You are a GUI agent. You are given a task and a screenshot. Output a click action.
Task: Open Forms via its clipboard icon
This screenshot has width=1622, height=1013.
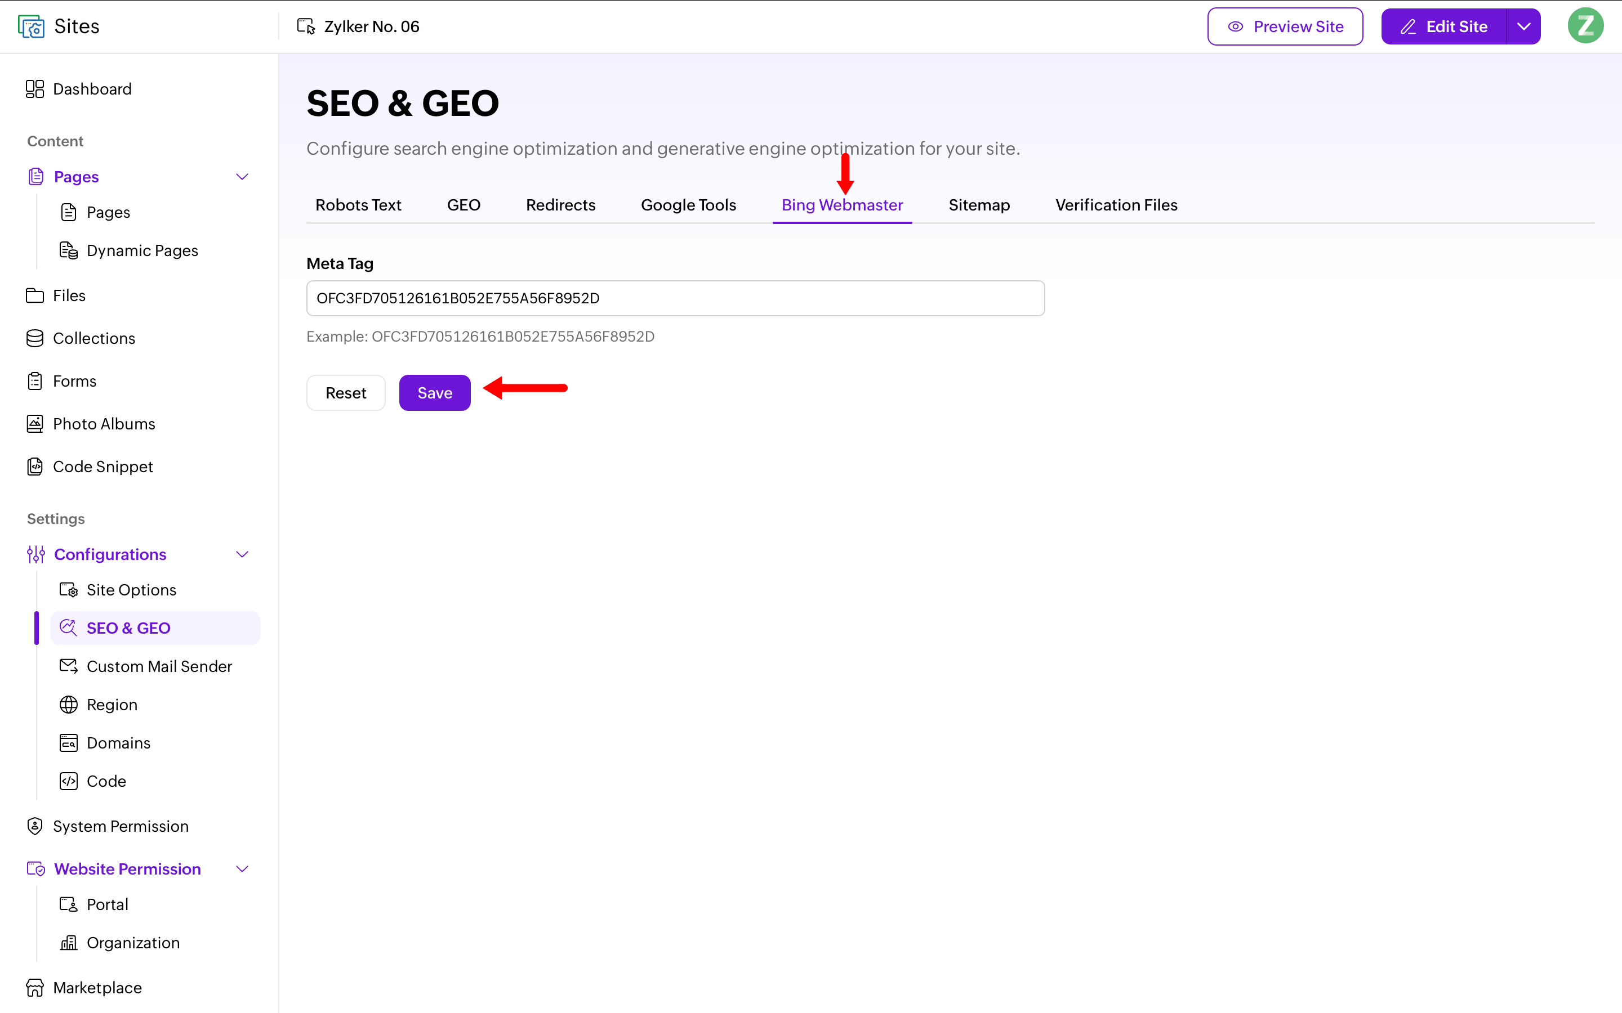35,381
